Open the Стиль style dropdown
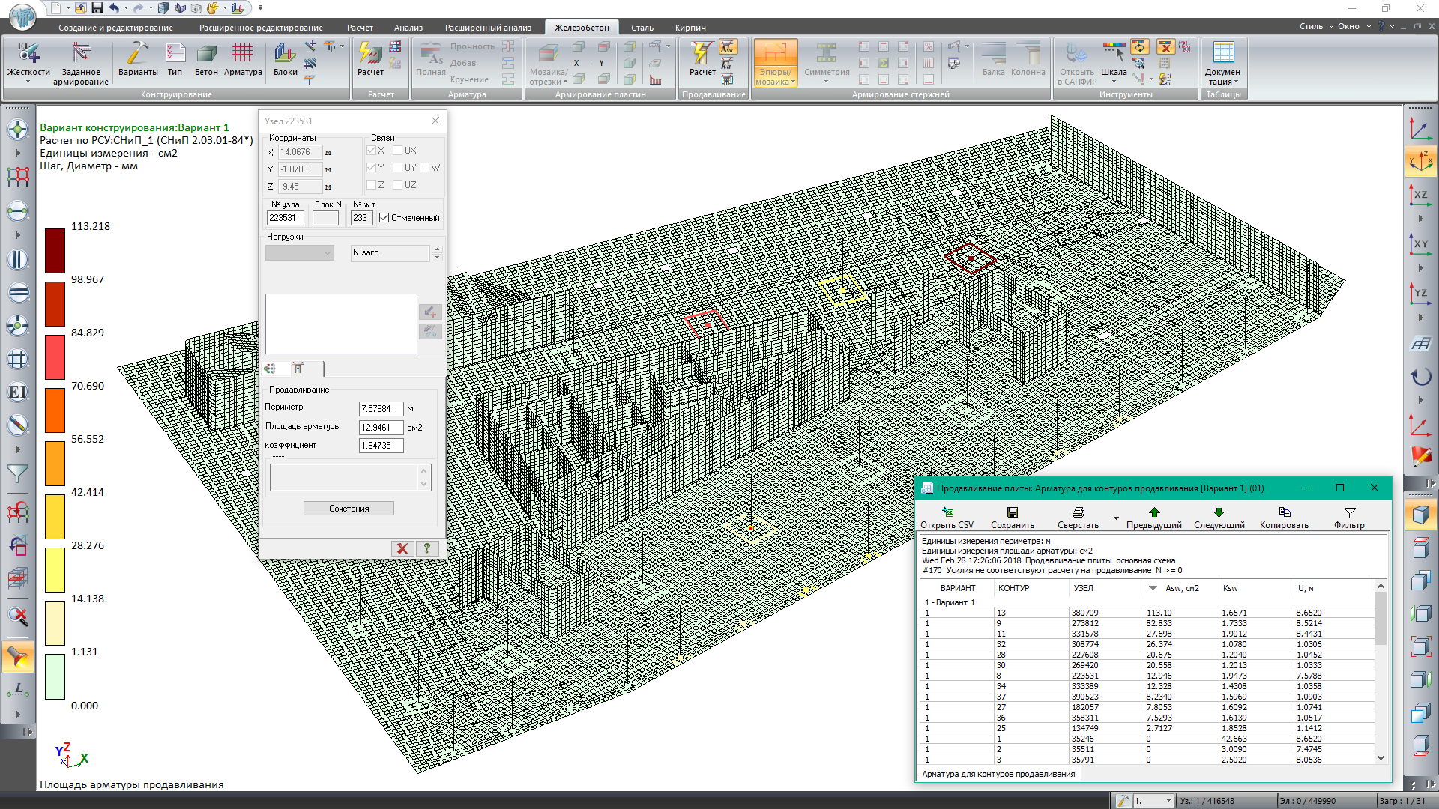Image resolution: width=1439 pixels, height=809 pixels. pos(1315,26)
